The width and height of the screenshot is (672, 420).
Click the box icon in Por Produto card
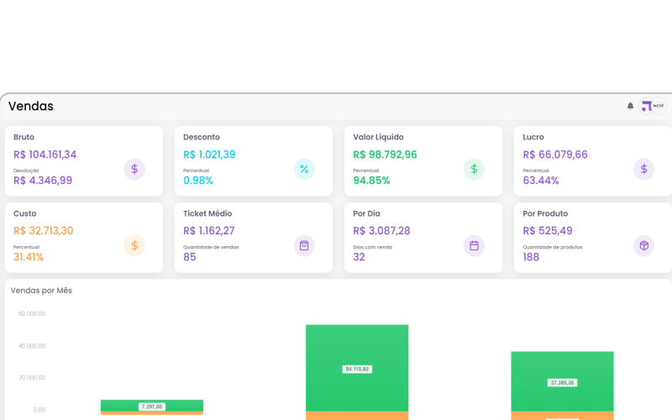tap(643, 245)
